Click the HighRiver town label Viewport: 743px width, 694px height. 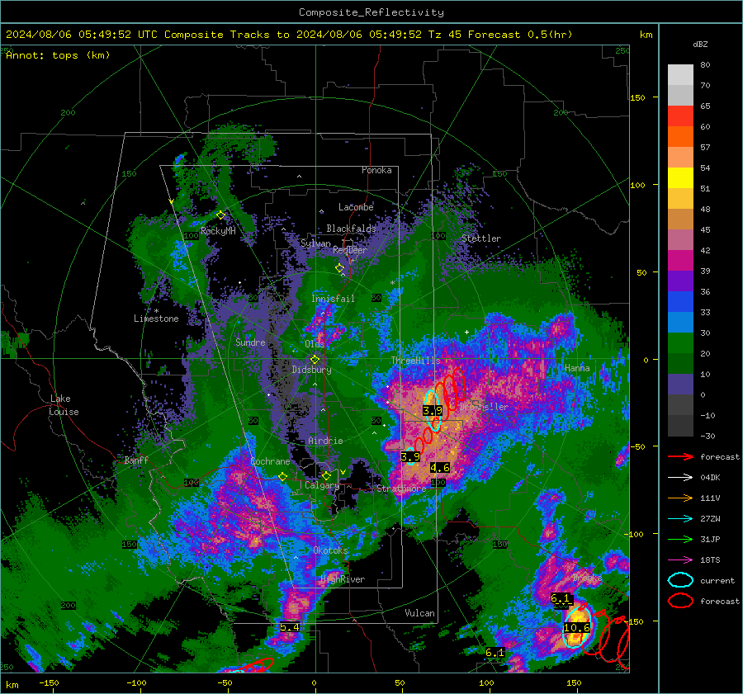[x=343, y=579]
